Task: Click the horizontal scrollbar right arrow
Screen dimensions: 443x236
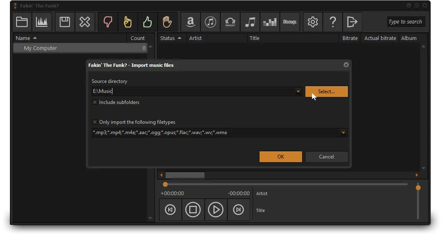Action: (417, 175)
